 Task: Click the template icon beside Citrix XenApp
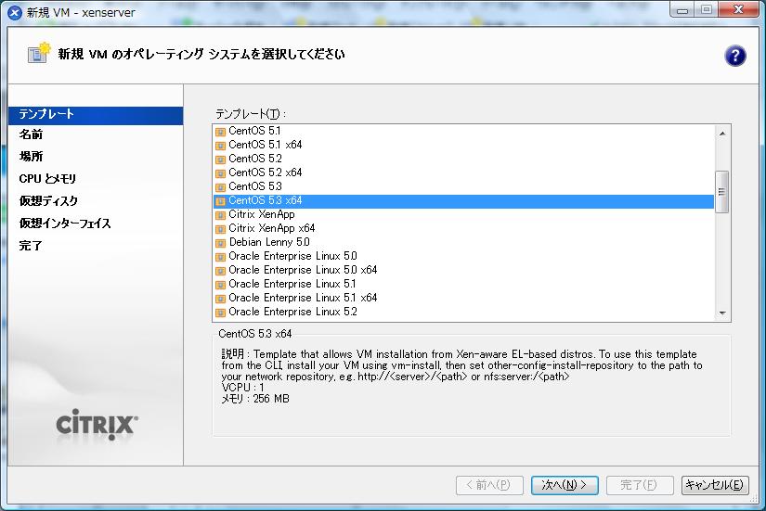pos(220,215)
